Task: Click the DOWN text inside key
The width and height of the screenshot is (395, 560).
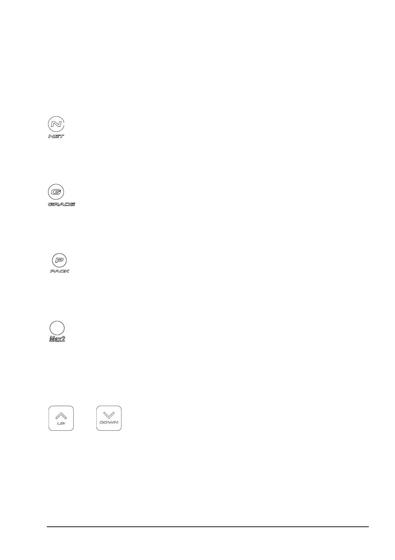Action: 109,422
